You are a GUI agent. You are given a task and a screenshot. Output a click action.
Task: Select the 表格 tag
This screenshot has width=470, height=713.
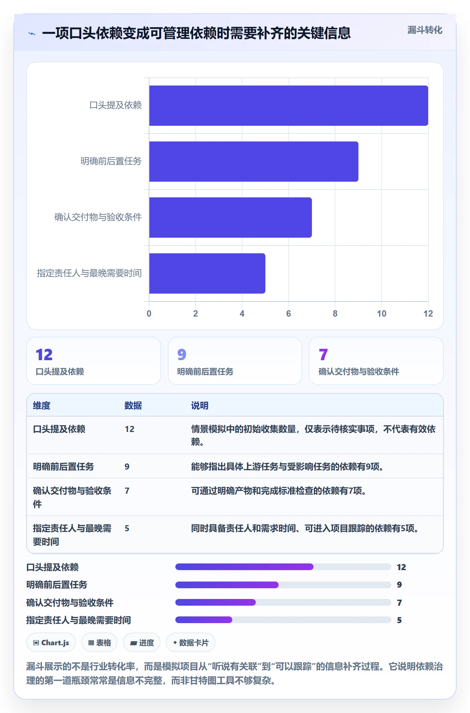[x=99, y=643]
